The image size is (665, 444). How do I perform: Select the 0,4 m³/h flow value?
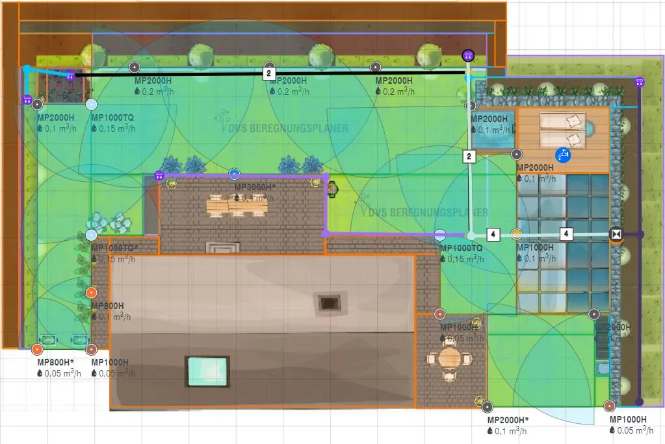tap(257, 198)
